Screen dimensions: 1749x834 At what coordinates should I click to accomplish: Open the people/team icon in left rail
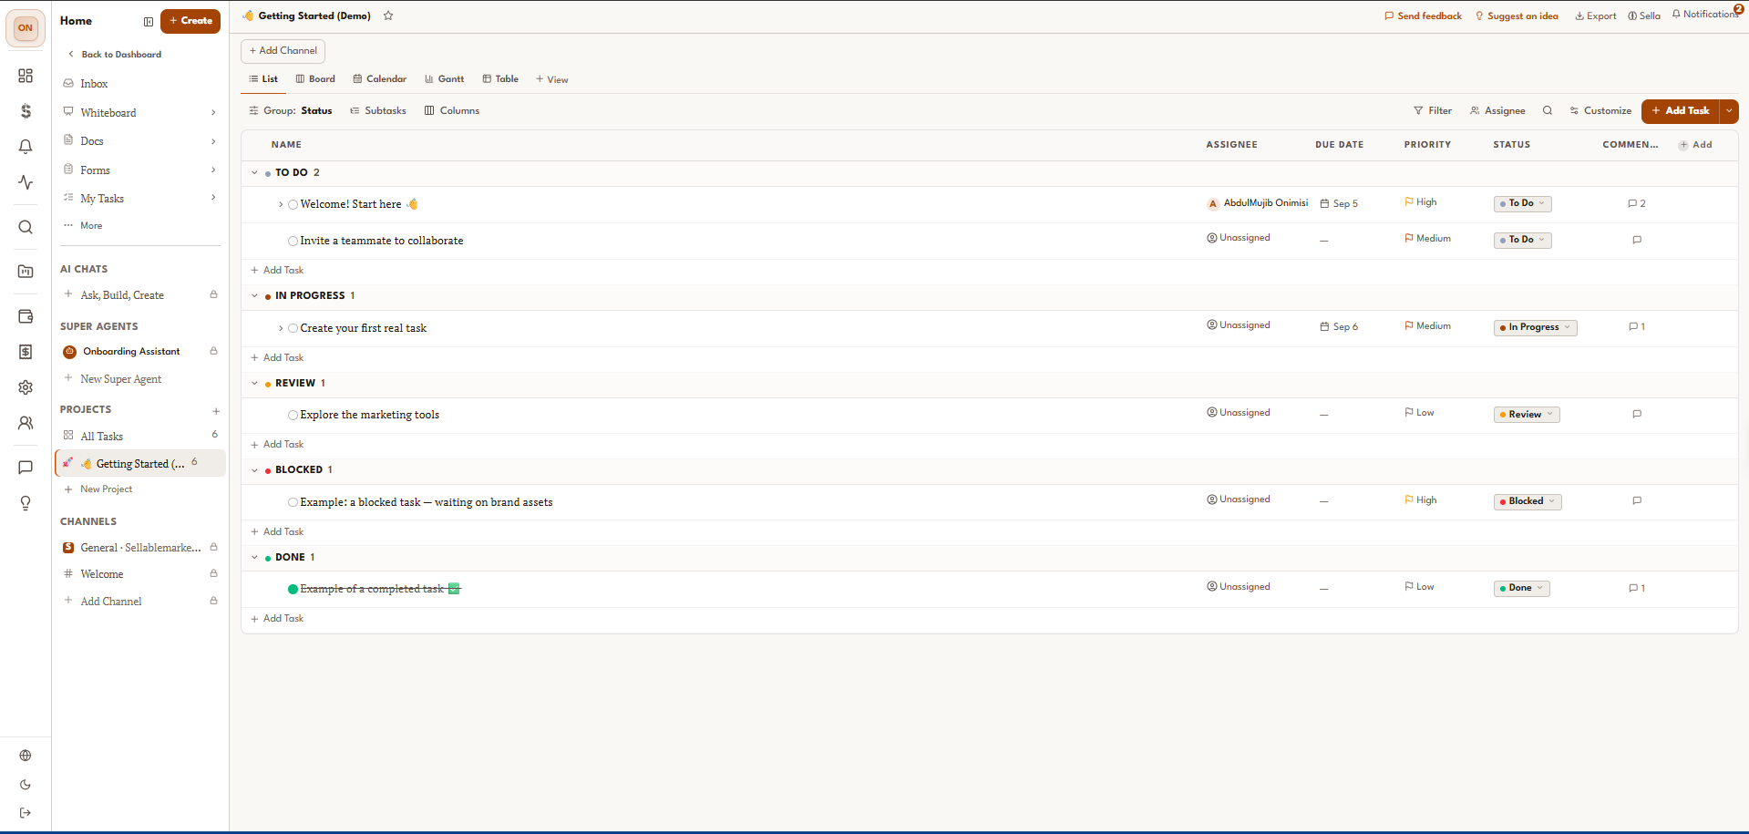pyautogui.click(x=26, y=423)
